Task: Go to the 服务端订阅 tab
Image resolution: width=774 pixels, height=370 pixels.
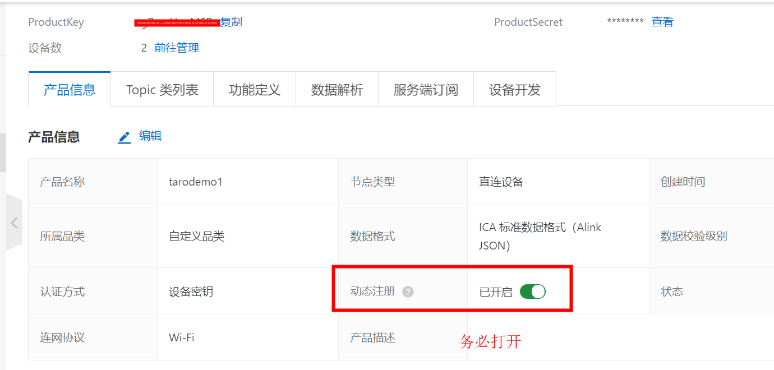Action: 426,90
